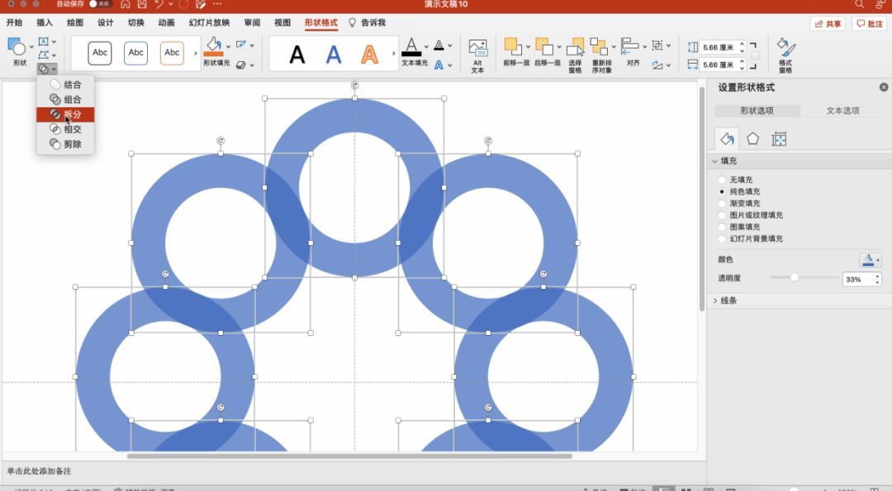Apply the blue A WordArt style
Image resolution: width=892 pixels, height=491 pixels.
click(334, 55)
